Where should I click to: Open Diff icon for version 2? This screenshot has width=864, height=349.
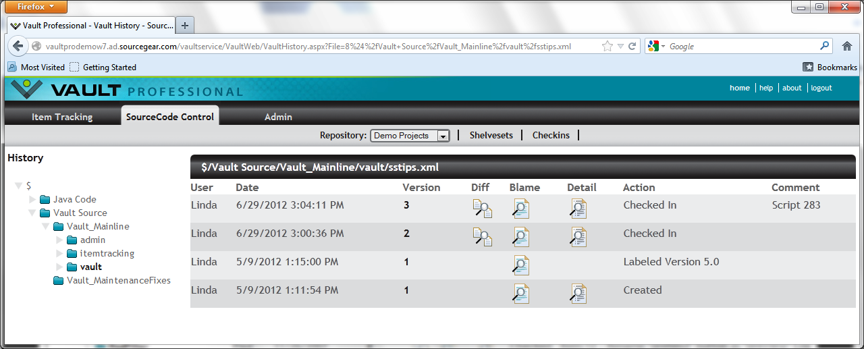pyautogui.click(x=482, y=237)
